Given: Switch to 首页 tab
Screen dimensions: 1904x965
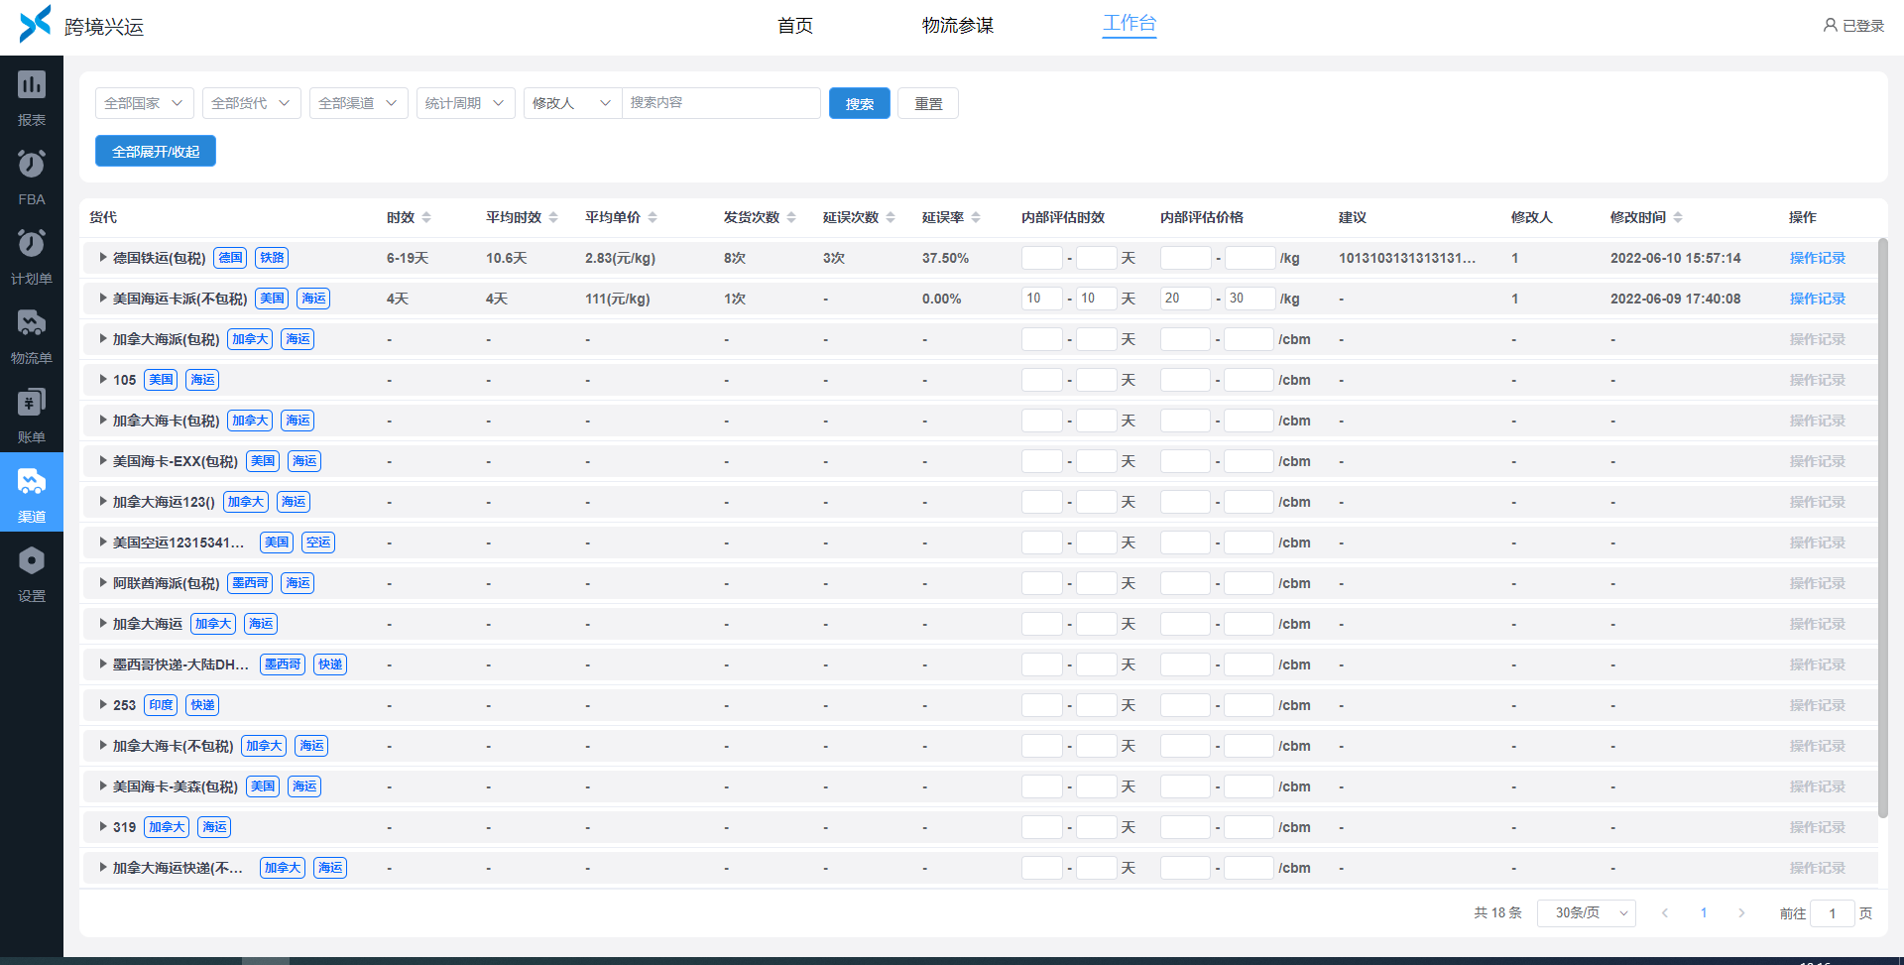Looking at the screenshot, I should 795,26.
